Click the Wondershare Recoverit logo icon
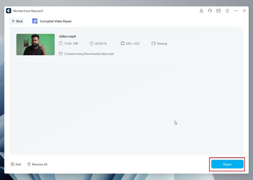This screenshot has height=180, width=253. [9, 11]
